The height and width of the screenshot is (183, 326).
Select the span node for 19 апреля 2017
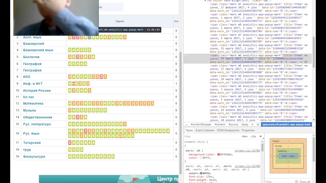tap(259, 110)
